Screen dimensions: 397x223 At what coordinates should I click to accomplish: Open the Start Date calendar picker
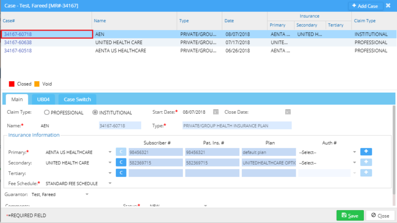tap(216, 112)
